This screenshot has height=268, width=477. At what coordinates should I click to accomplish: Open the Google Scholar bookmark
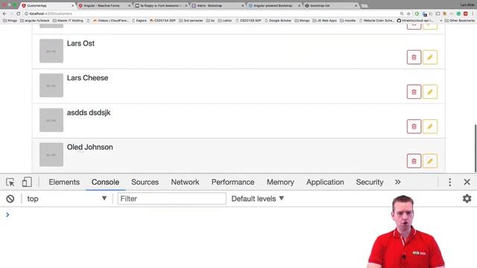[x=278, y=21]
